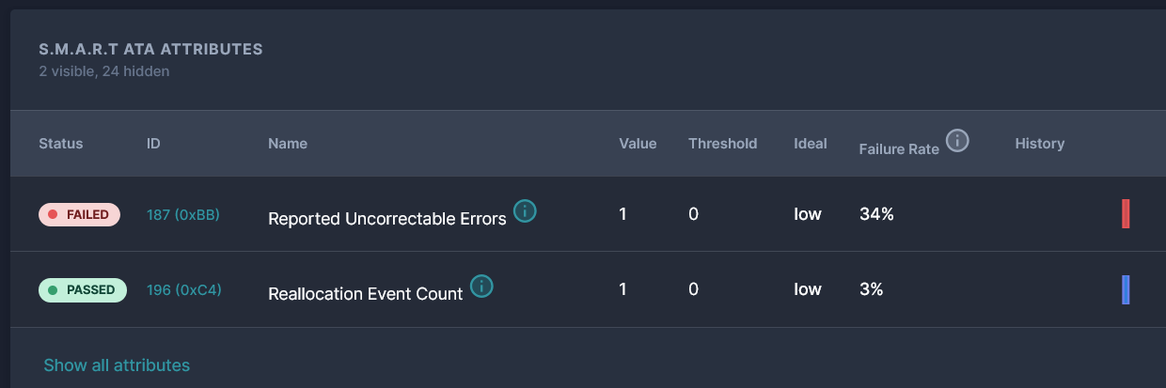
Task: Expand list with Show all attributes
Action: click(117, 365)
